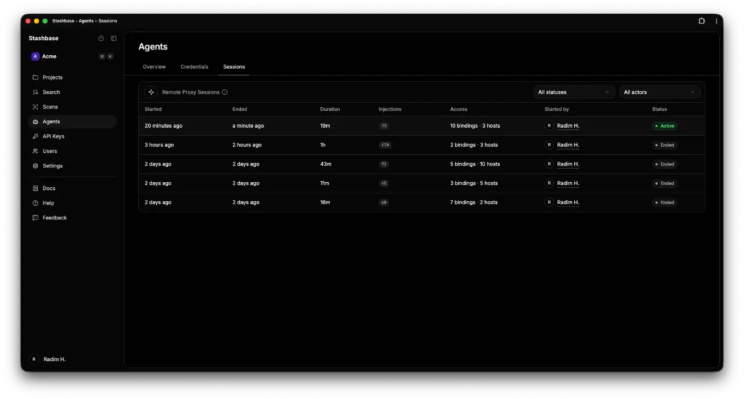
Task: Click the Injections column header
Action: tap(390, 109)
